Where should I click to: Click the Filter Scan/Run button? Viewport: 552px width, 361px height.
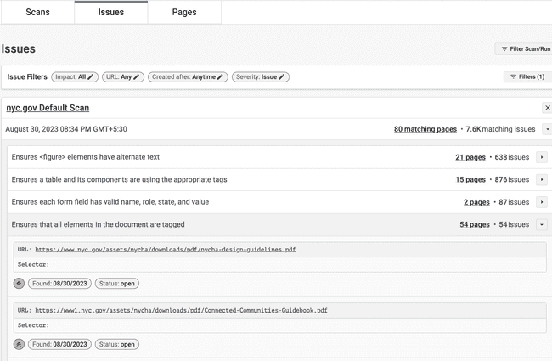pos(524,49)
